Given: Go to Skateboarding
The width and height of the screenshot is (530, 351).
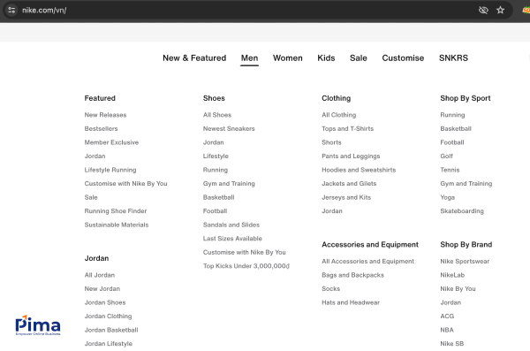Looking at the screenshot, I should (462, 211).
